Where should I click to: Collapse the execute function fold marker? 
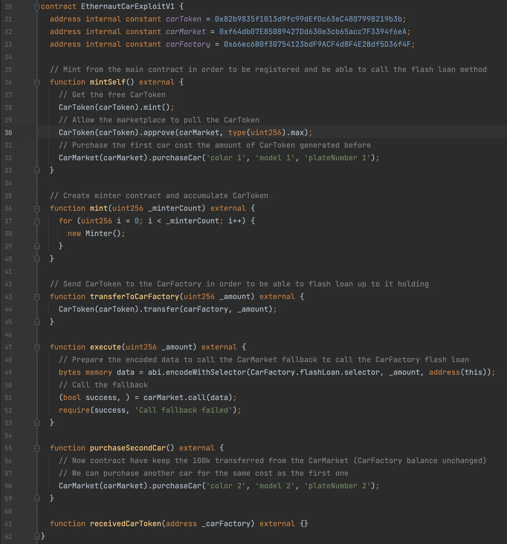37,347
